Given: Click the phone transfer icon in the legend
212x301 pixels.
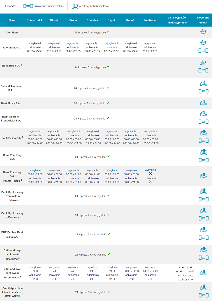Looking at the screenshot, I should pyautogui.click(x=28, y=6).
